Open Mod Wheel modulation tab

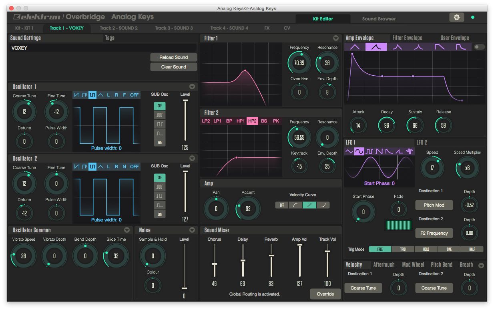(x=413, y=265)
